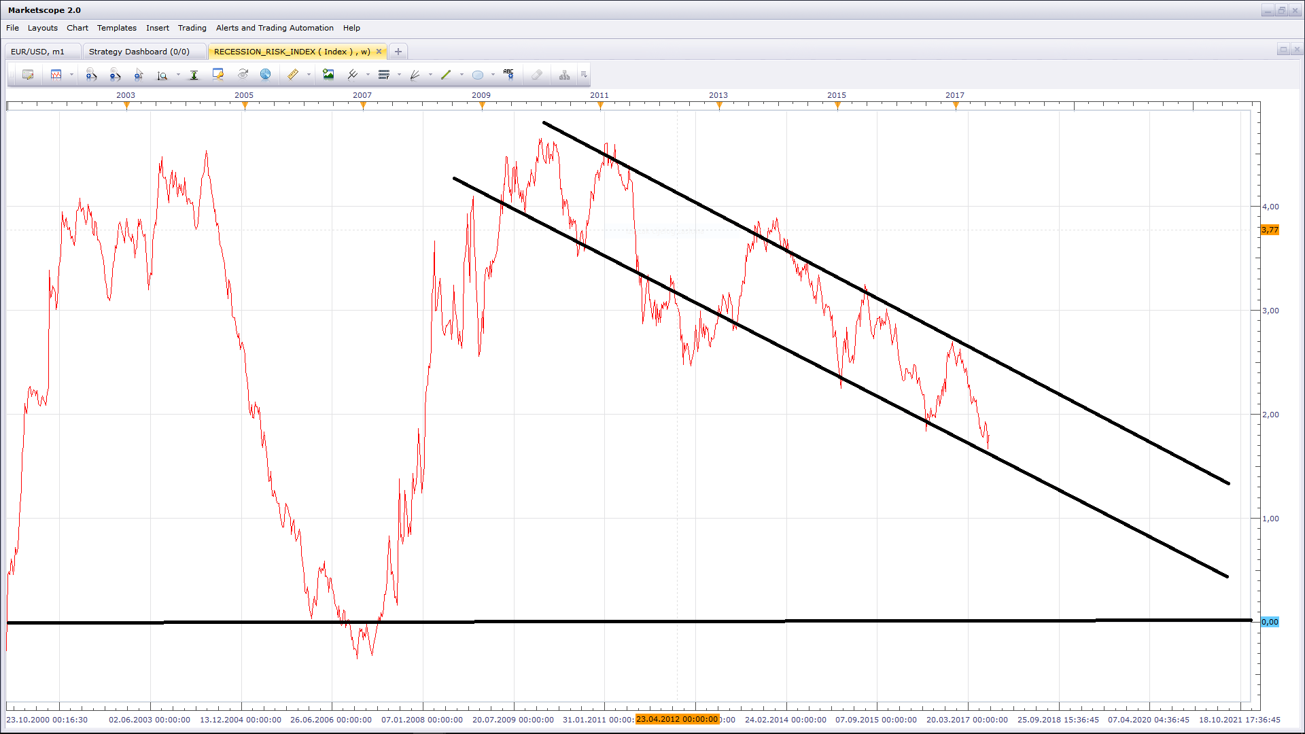The image size is (1305, 734).
Task: Click the toolbar drag grip handle
Action: [x=11, y=75]
